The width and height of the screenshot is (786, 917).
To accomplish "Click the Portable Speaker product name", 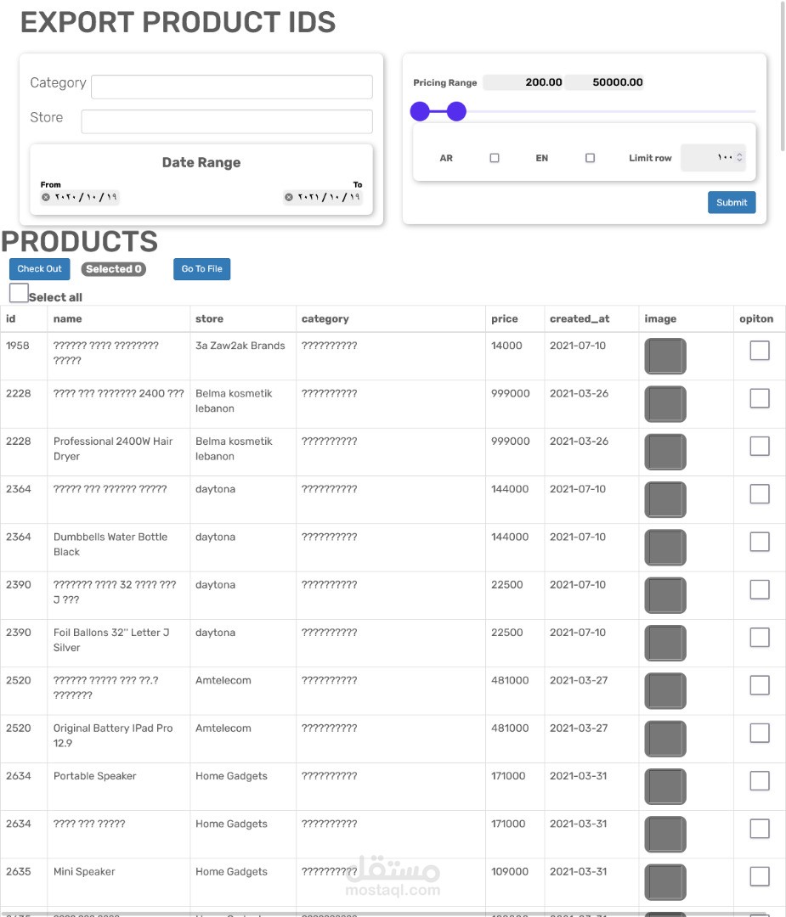I will click(x=95, y=776).
